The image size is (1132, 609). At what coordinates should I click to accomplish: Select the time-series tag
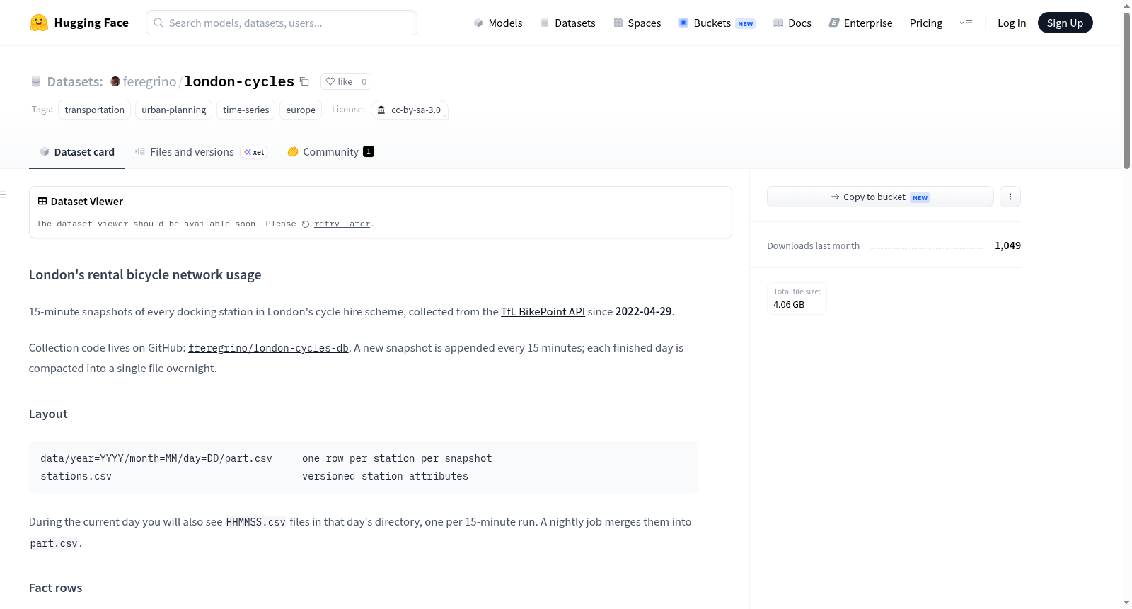click(x=246, y=110)
